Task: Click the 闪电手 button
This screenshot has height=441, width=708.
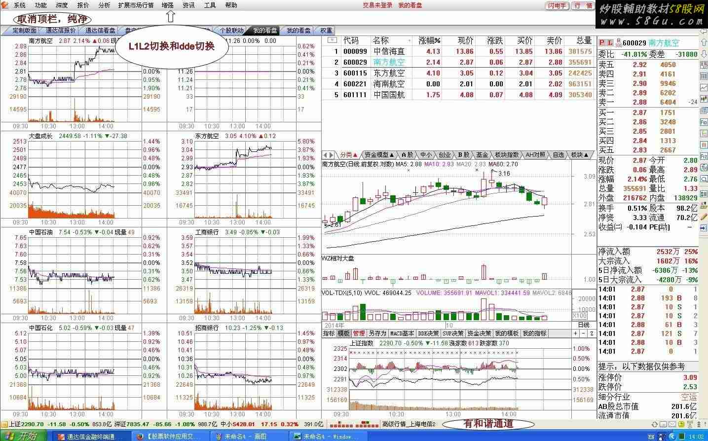Action: [x=557, y=5]
